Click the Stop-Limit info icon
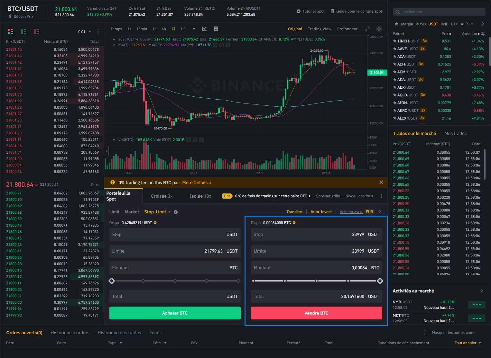This screenshot has width=491, height=358. coord(176,212)
